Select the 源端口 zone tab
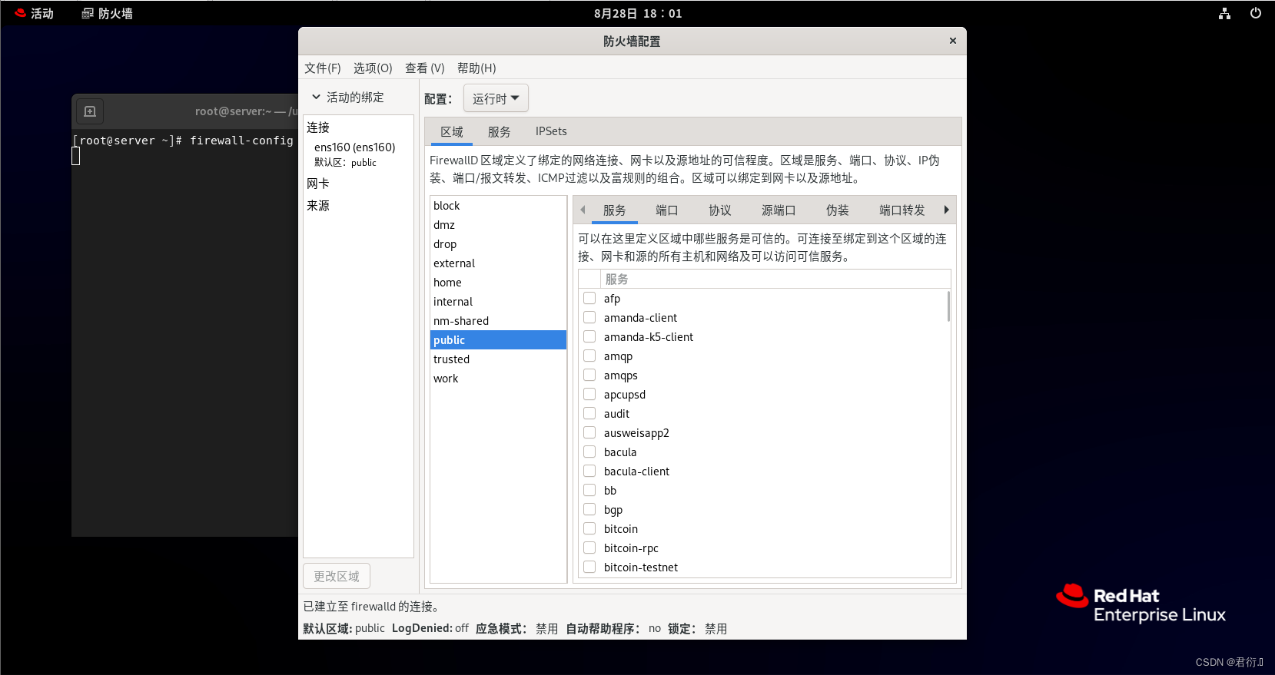The image size is (1275, 675). (x=779, y=210)
